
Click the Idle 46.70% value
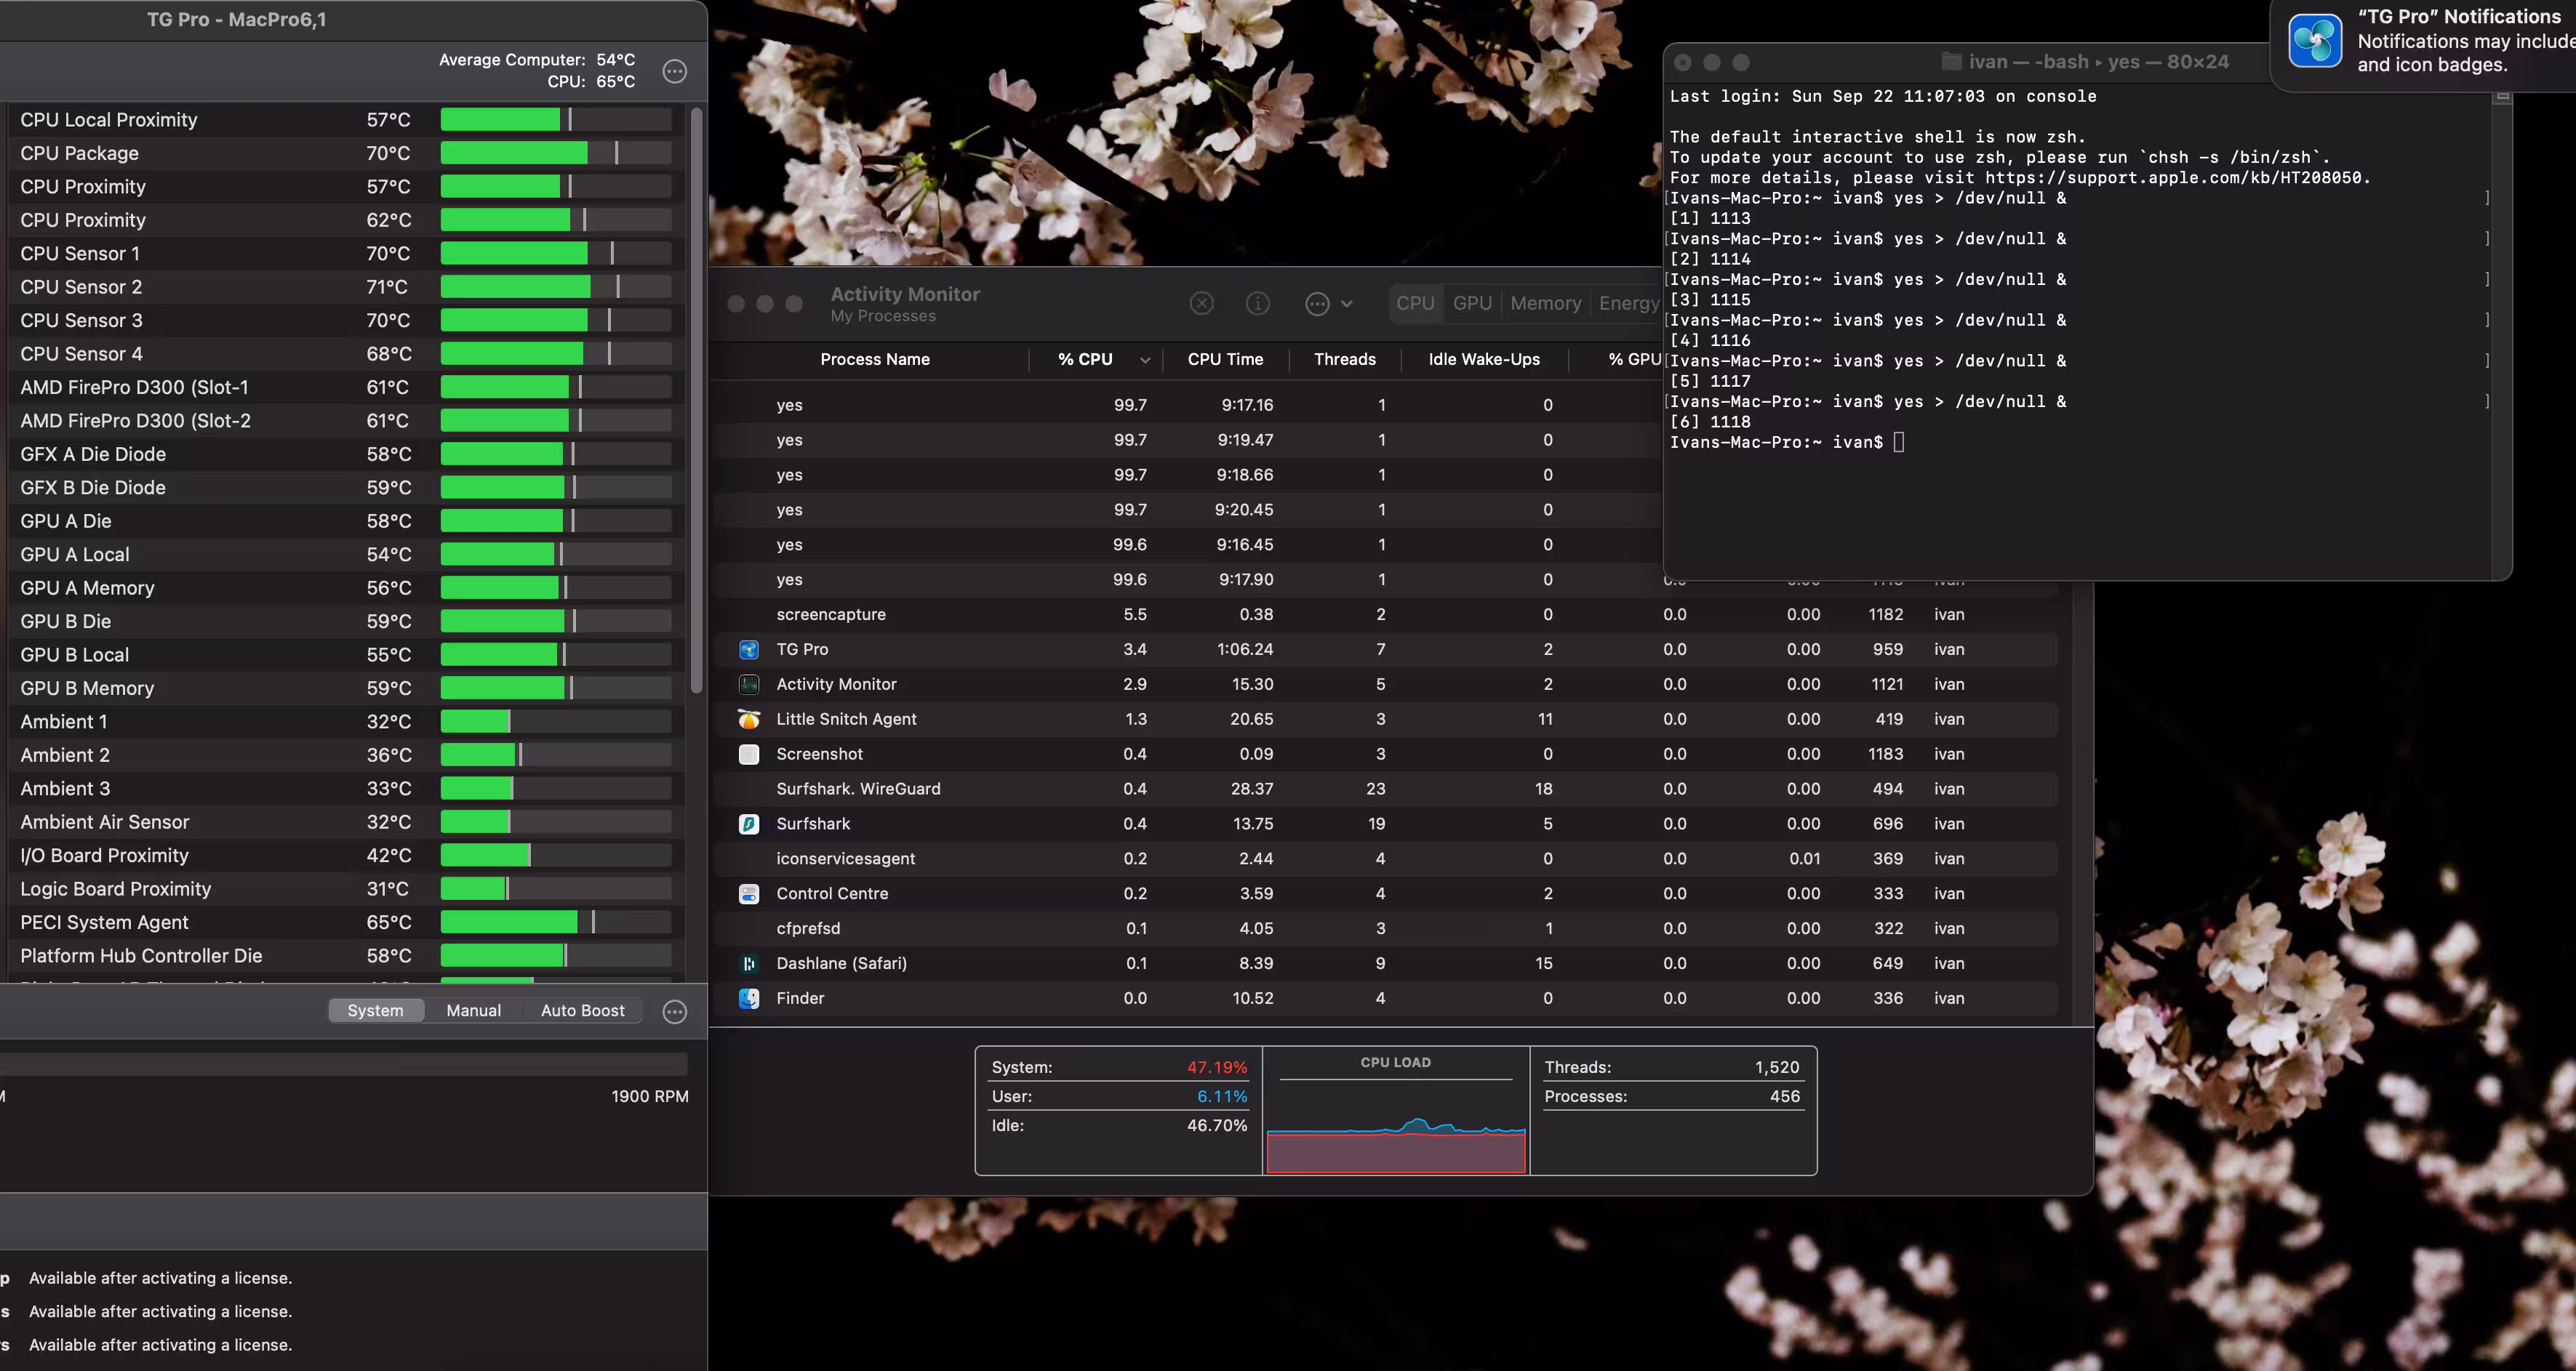(x=1217, y=1125)
